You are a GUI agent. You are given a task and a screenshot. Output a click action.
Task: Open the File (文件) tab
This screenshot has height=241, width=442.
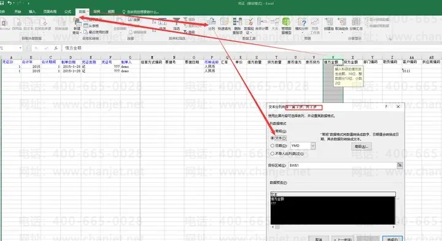pyautogui.click(x=2, y=12)
